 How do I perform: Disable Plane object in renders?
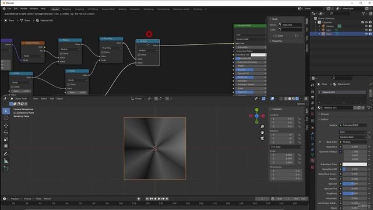(370, 34)
